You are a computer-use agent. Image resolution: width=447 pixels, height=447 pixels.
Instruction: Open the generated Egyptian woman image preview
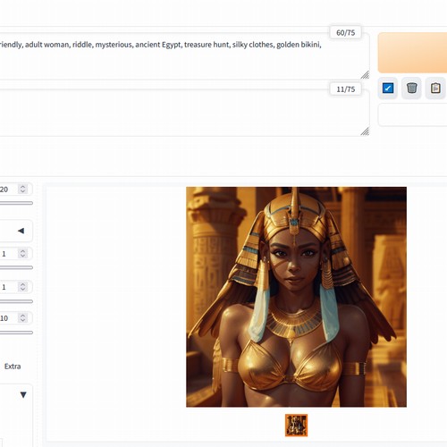pos(296,297)
